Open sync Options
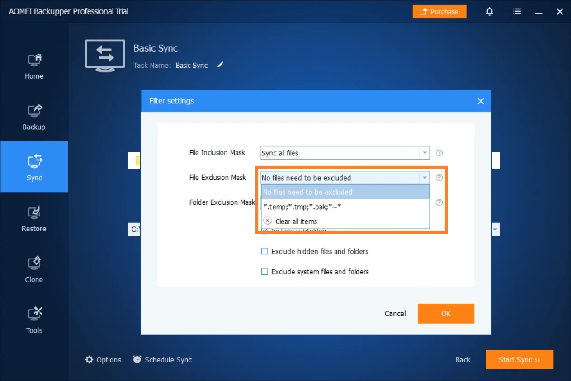Viewport: 571px width, 381px height. click(x=104, y=360)
